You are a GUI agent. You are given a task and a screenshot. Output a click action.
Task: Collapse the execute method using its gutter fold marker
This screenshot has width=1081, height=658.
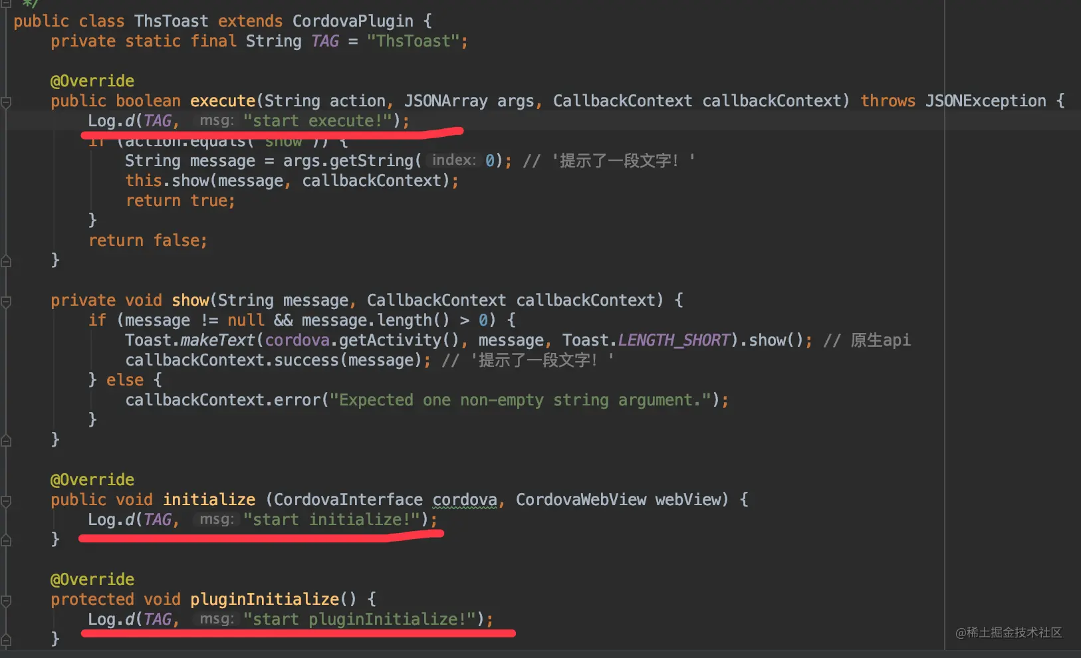pos(6,102)
